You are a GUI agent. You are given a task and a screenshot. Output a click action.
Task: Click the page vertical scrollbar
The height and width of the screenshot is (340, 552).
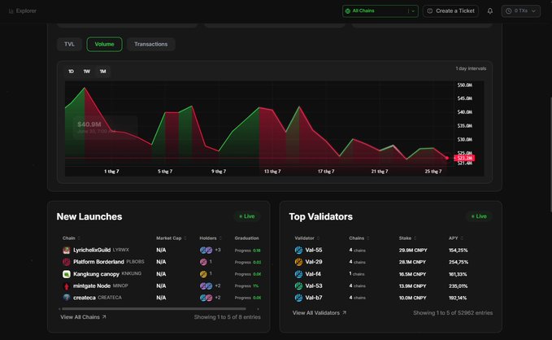tap(550, 154)
